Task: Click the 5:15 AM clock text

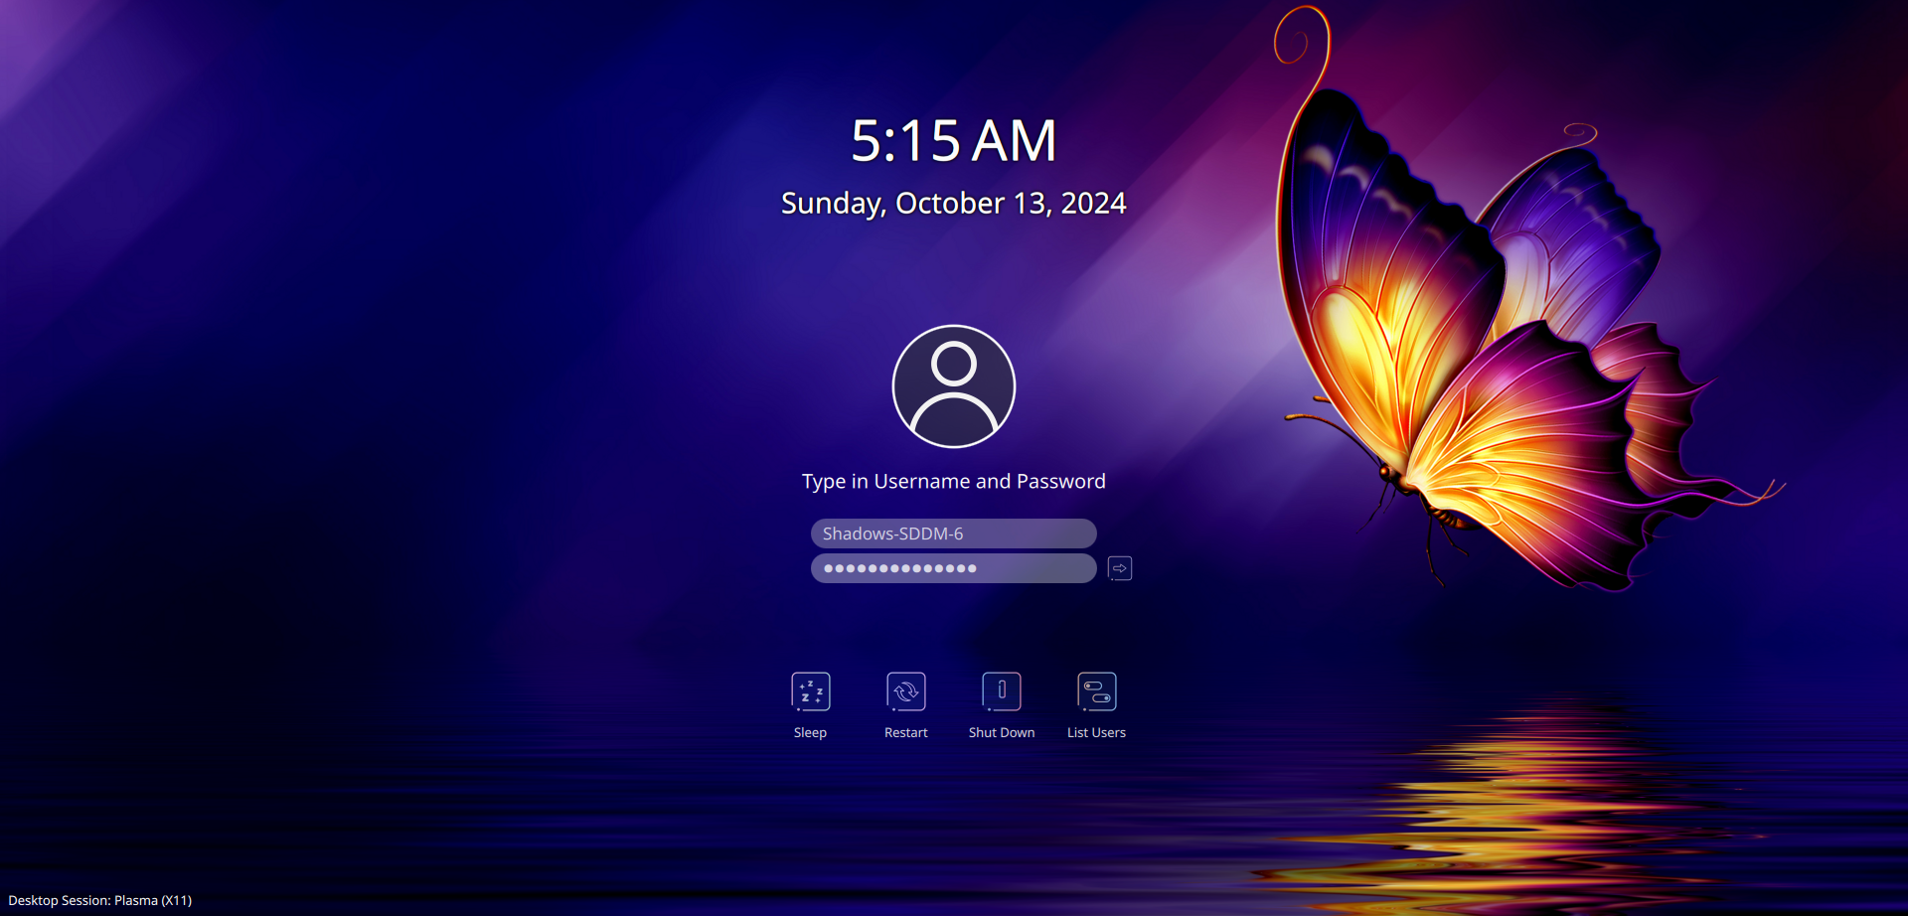Action: coord(954,140)
